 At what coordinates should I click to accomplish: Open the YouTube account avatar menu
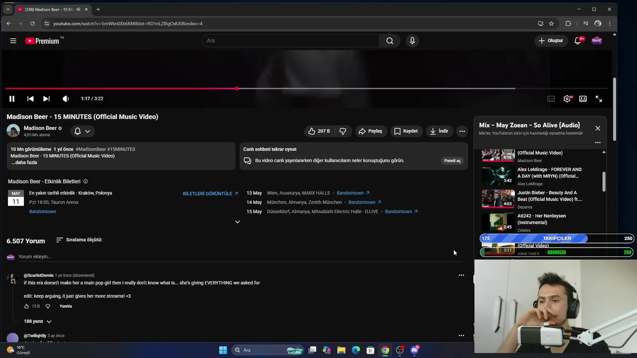point(597,41)
